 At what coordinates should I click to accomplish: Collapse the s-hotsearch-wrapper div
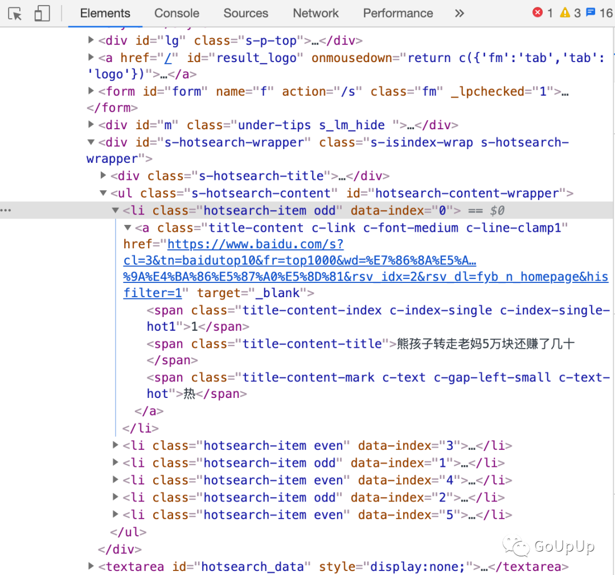coord(91,142)
